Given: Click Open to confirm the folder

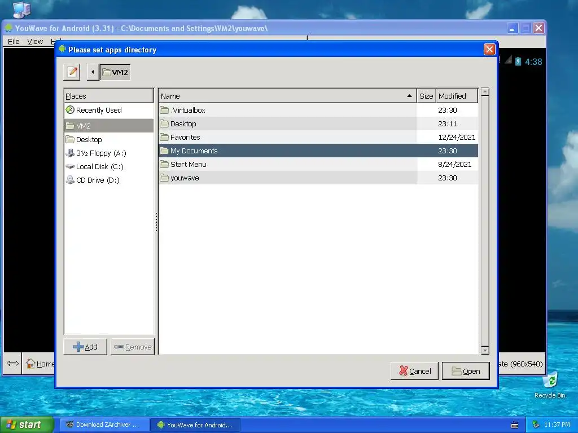Looking at the screenshot, I should coord(466,371).
